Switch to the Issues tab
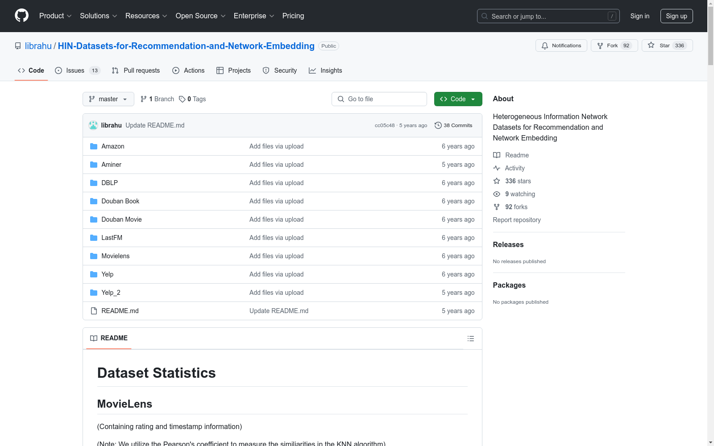The image size is (714, 446). [78, 70]
